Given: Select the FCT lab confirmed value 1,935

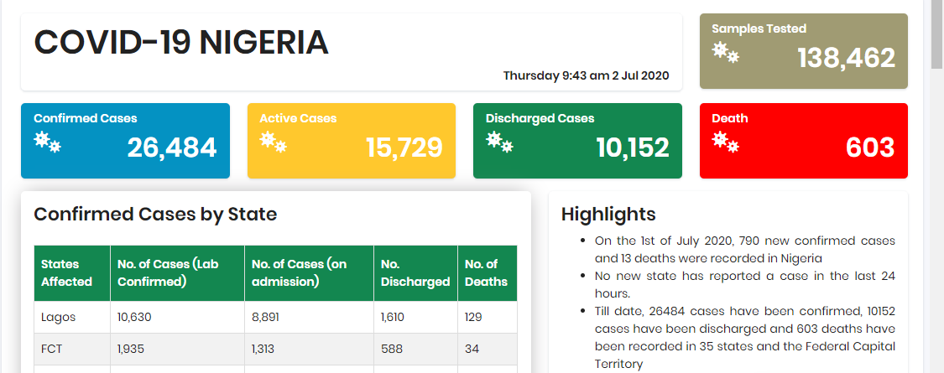Looking at the screenshot, I should [131, 349].
